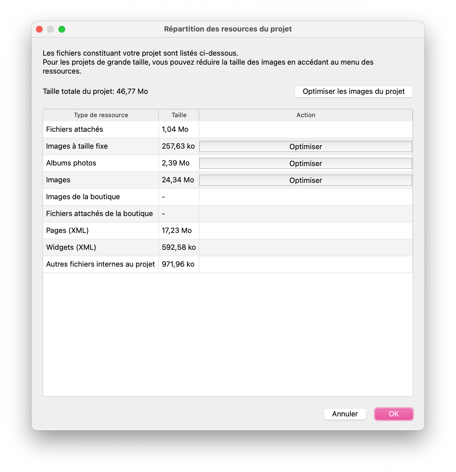Select the Fichiers attachés row

coord(75,130)
